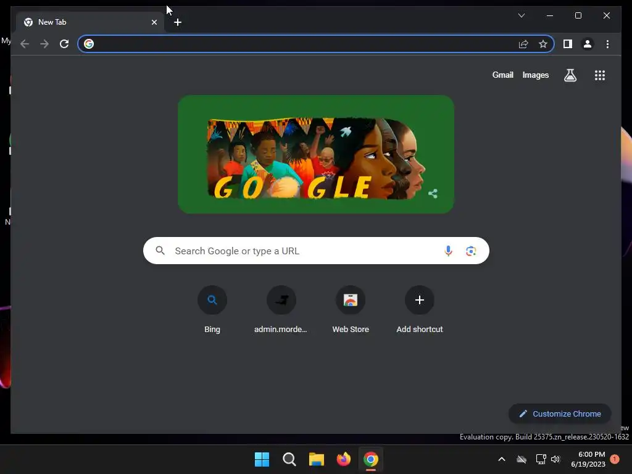Reload the current page

pyautogui.click(x=64, y=44)
